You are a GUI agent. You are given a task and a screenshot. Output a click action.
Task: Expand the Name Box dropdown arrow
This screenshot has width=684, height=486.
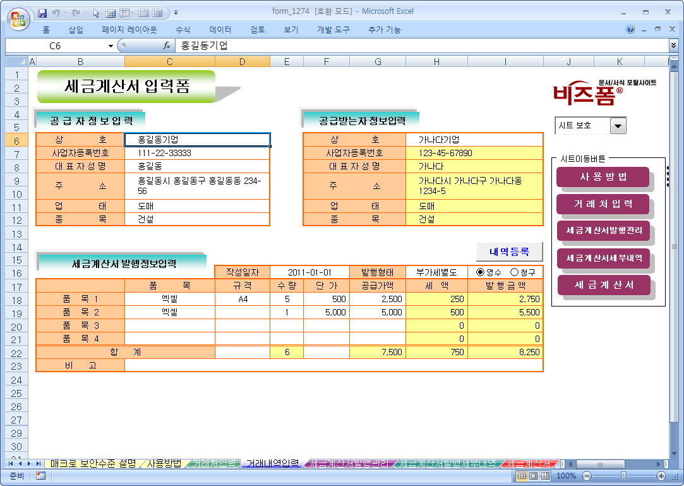coord(111,46)
